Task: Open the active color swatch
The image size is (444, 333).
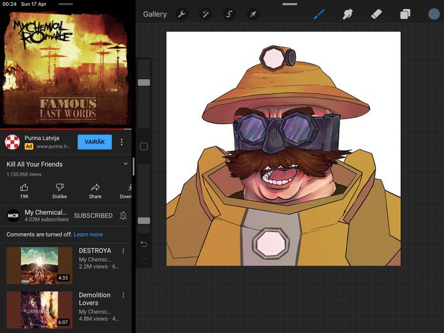Action: (434, 14)
